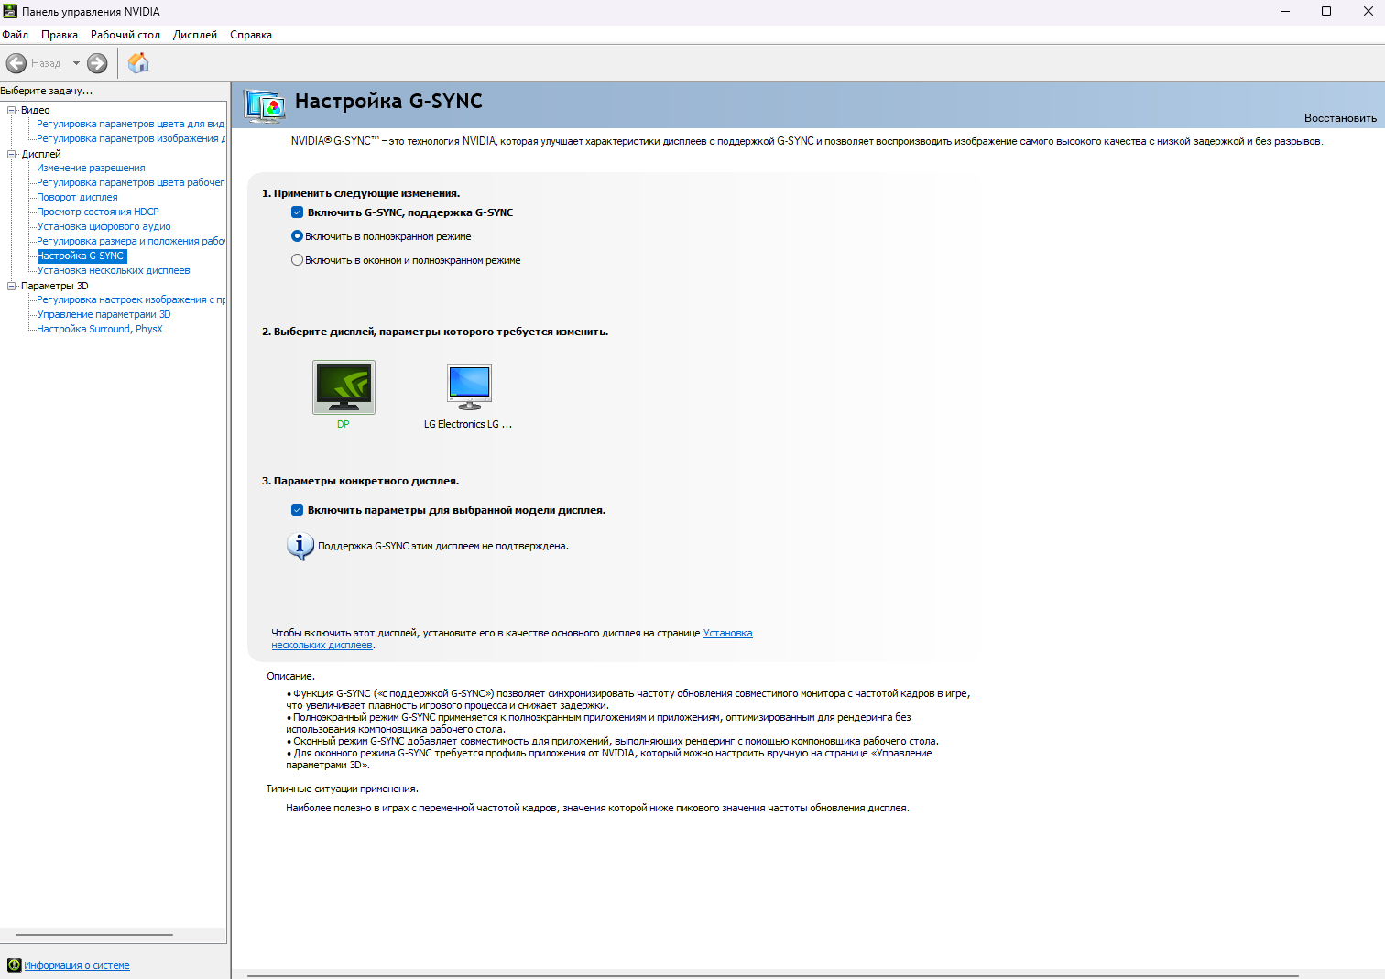Click the Back arrow toolbar icon

16,63
